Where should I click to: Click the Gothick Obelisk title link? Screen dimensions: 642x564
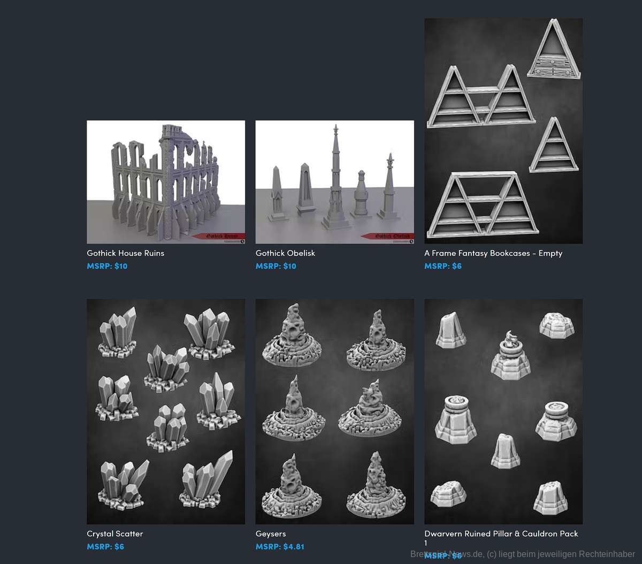285,253
